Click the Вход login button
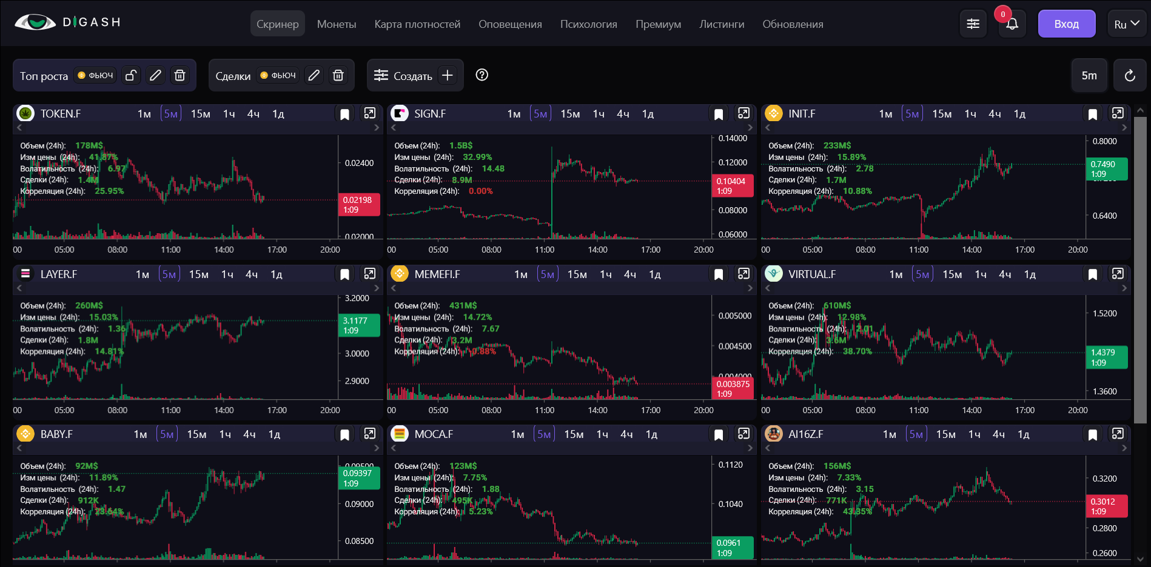 (1066, 24)
